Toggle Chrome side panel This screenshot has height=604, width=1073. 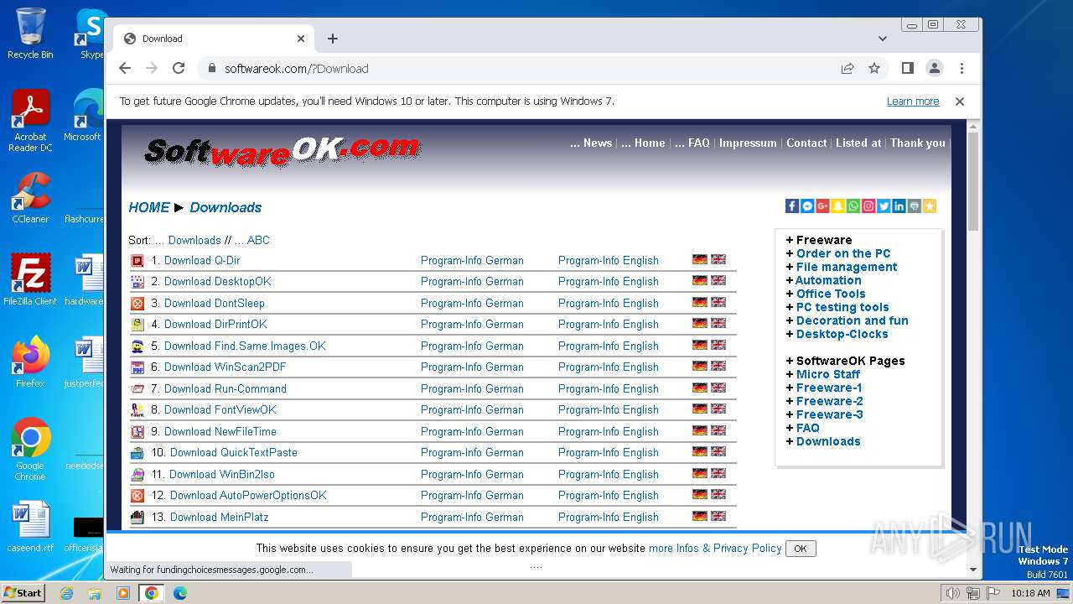(x=907, y=69)
